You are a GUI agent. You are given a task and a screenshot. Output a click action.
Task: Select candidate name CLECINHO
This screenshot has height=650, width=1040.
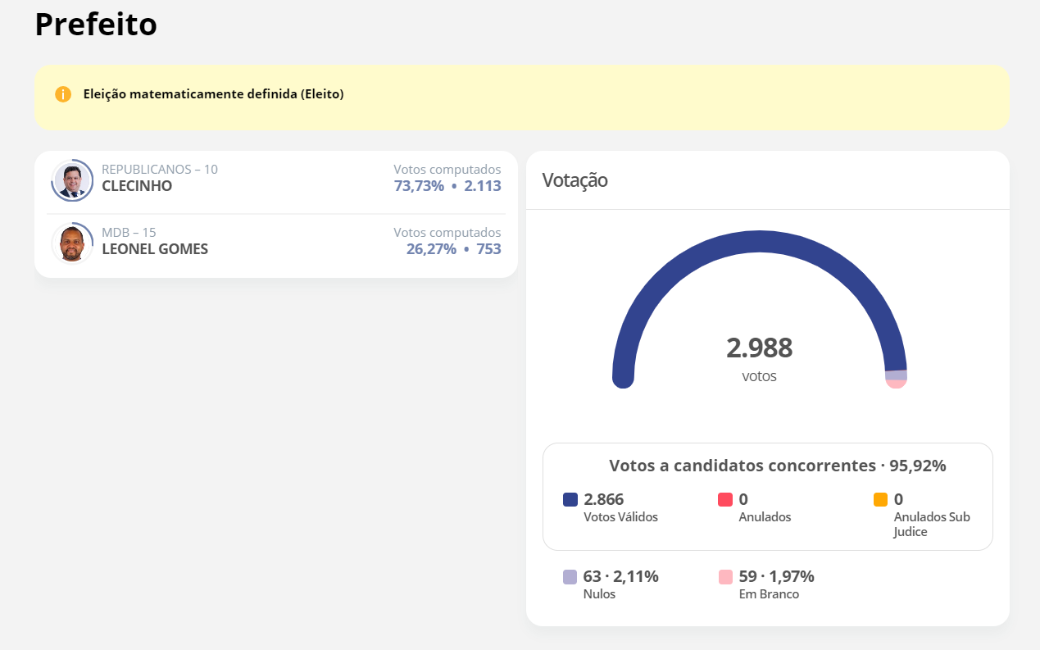137,186
